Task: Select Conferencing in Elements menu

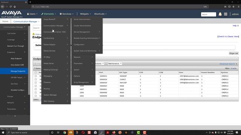Action: pos(56,38)
